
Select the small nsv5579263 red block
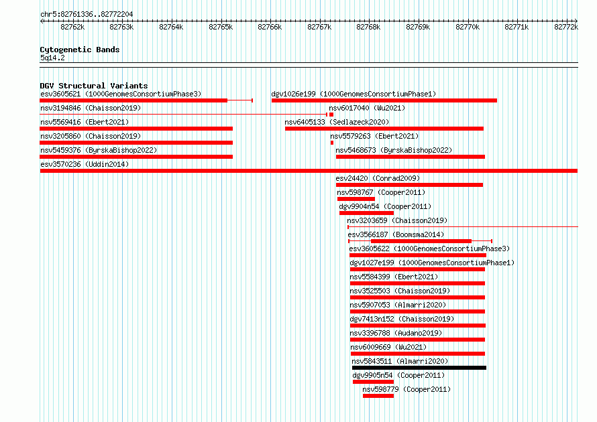click(332, 143)
